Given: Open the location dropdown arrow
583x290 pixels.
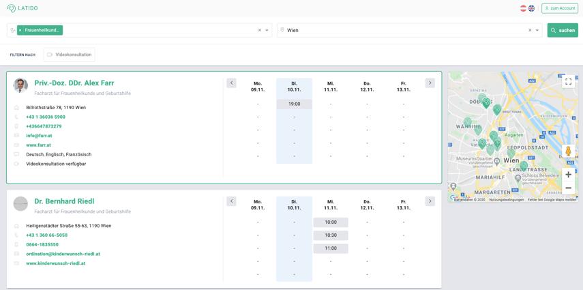Looking at the screenshot, I should 537,31.
